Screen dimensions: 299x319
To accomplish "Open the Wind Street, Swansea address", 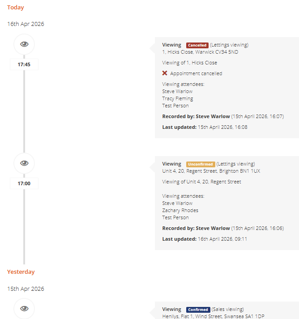I will tap(213, 316).
